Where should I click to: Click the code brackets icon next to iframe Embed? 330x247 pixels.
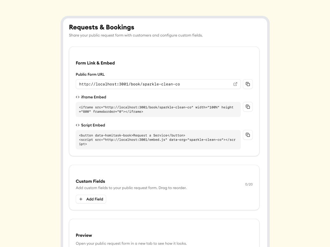coord(78,97)
